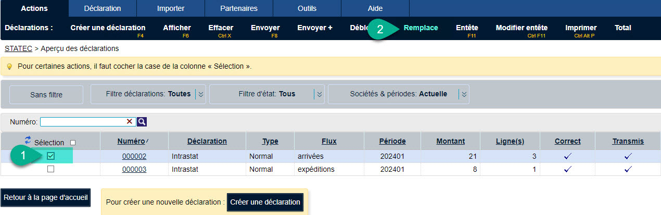Click the Transmis checkmark for declaration 000002

[x=628, y=156]
